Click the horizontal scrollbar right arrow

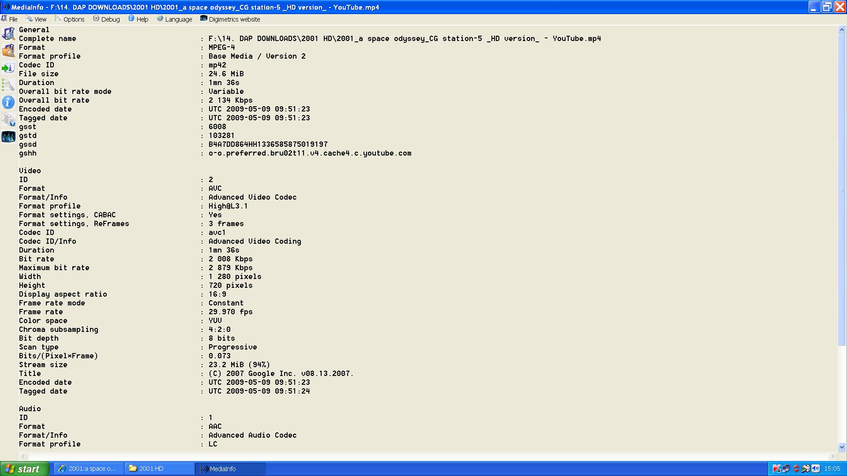point(832,456)
